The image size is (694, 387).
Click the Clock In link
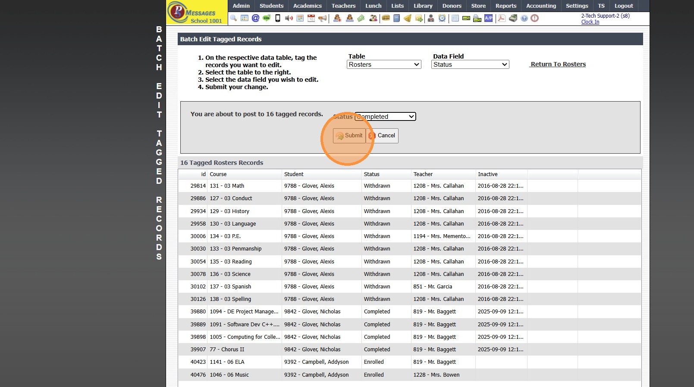tap(590, 22)
